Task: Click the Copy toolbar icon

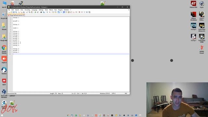Action: (29, 12)
